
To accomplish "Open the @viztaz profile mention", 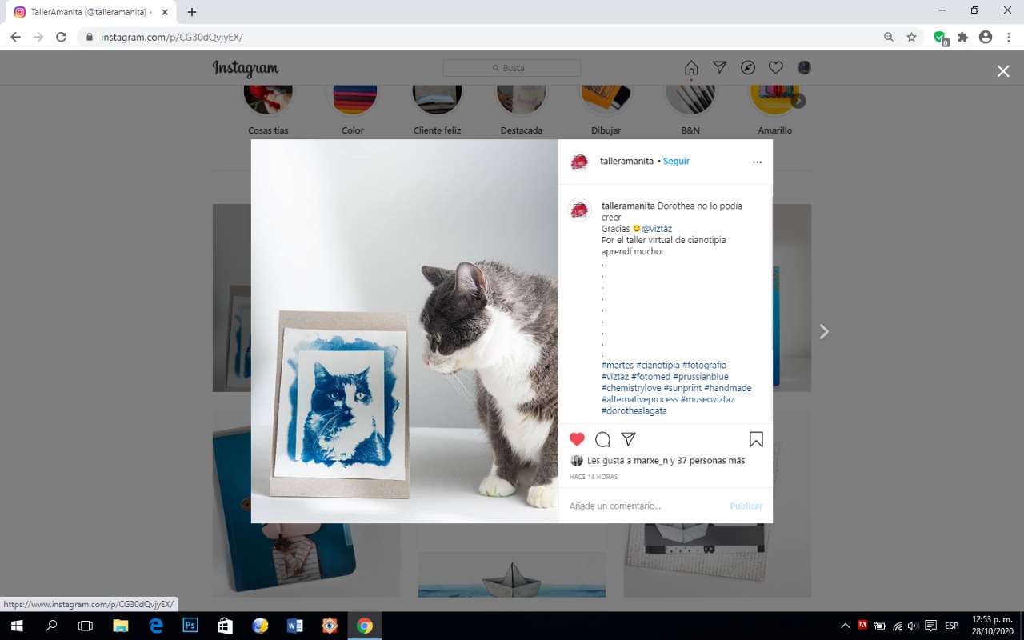I will pyautogui.click(x=656, y=229).
